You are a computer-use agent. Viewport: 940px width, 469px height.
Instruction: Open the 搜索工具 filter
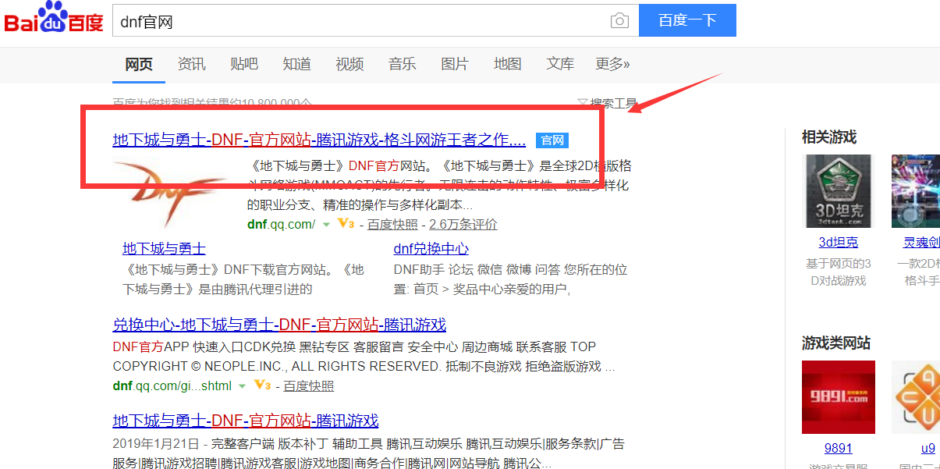[x=607, y=103]
